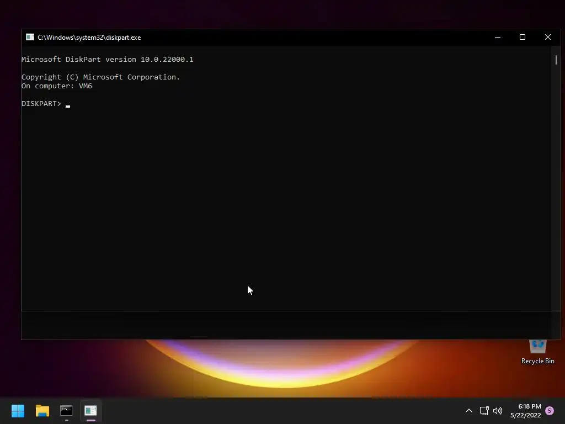Click the 'Microsoft DiskPart version 10.0.22000.1' line
The height and width of the screenshot is (424, 565).
108,60
